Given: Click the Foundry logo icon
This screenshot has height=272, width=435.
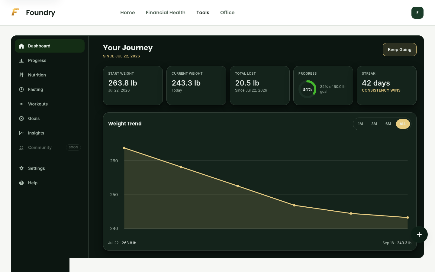Looking at the screenshot, I should (15, 12).
